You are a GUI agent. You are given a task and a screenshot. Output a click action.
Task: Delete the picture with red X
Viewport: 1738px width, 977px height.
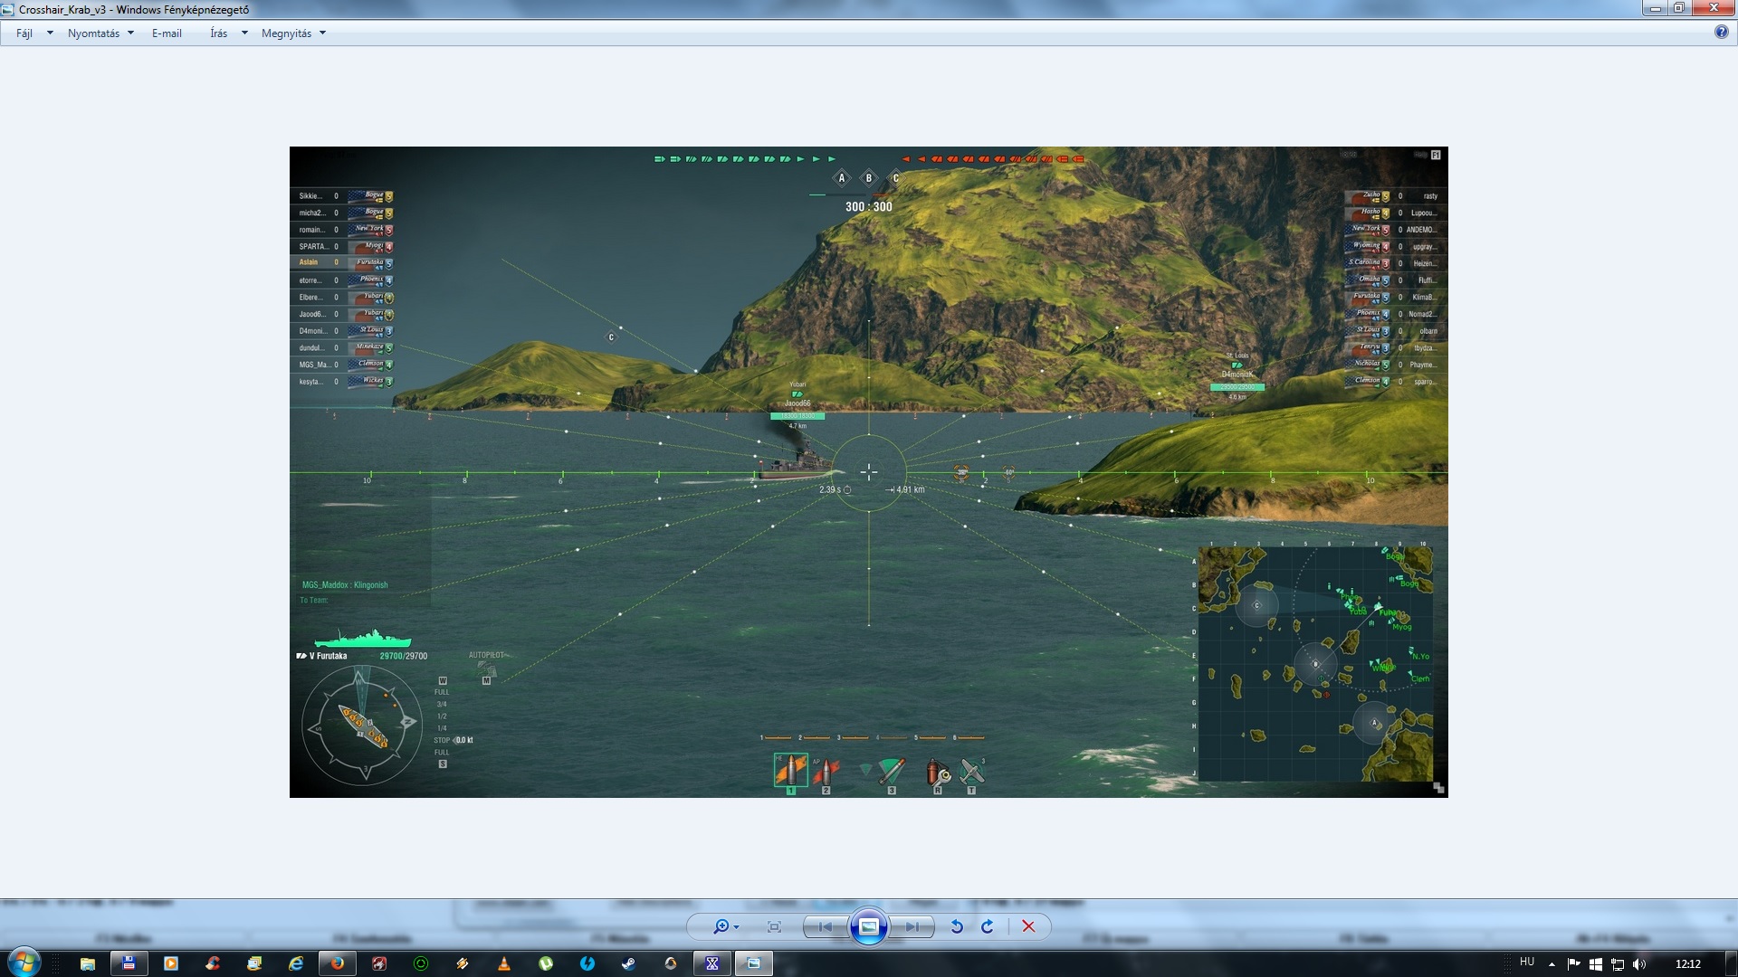1028,926
